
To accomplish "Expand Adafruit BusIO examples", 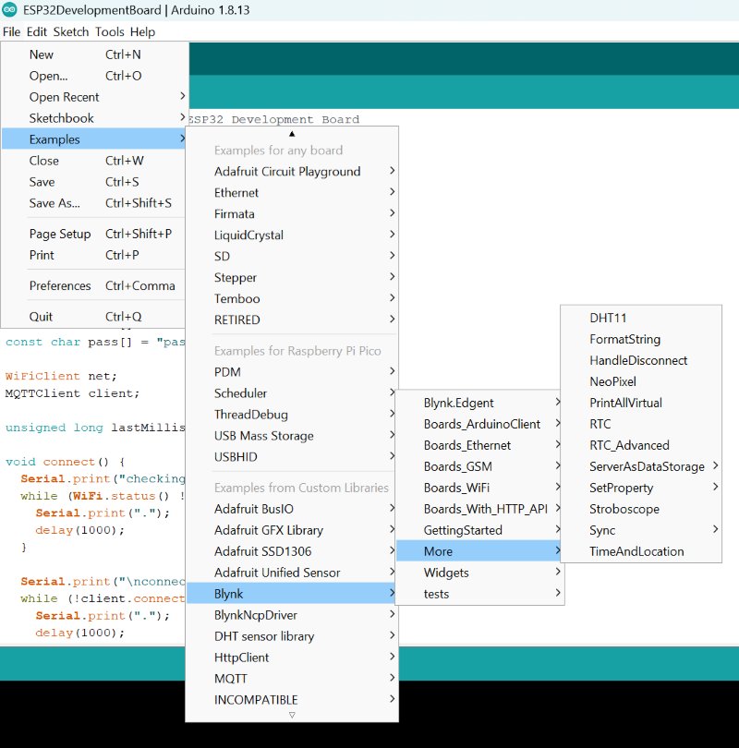I will (292, 509).
